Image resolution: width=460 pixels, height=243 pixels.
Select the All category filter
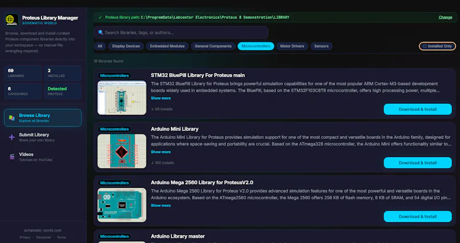click(100, 46)
